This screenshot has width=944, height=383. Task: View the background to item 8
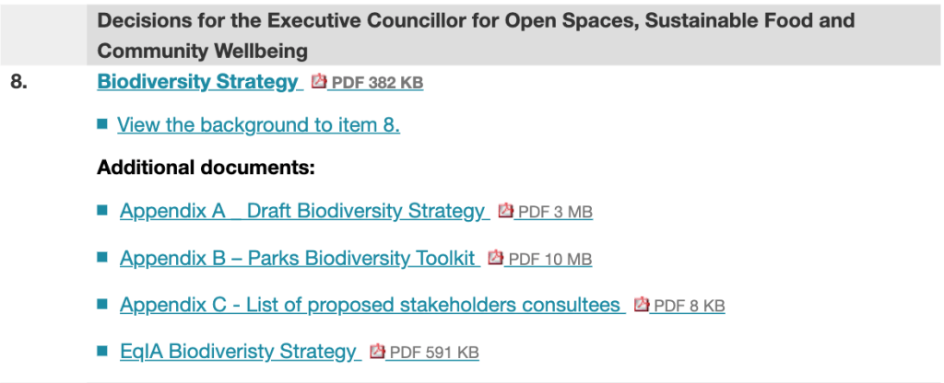pyautogui.click(x=258, y=125)
